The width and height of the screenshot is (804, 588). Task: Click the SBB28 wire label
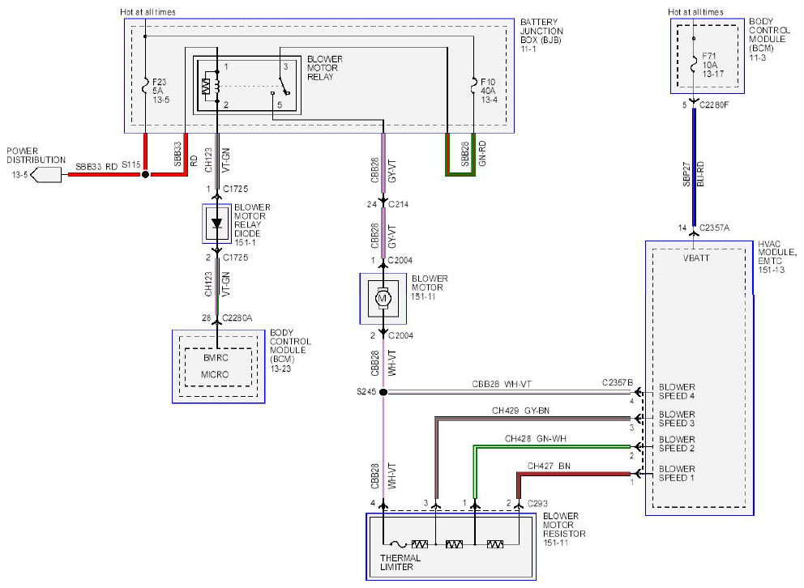(x=465, y=154)
